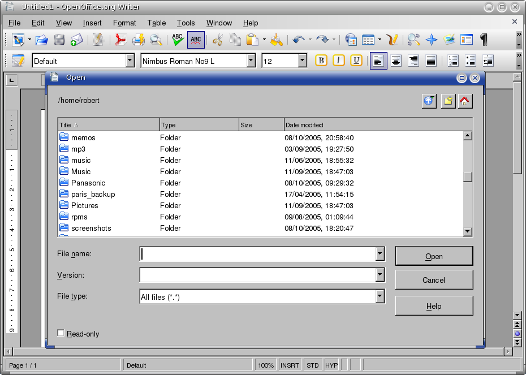
Task: Click the Save floppy disk icon
Action: [x=59, y=40]
